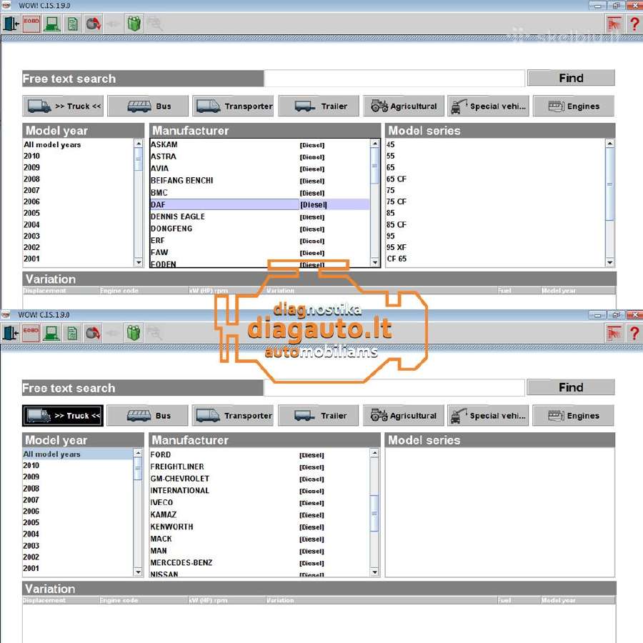
Task: Select the Trailer category in the top window
Action: click(319, 106)
